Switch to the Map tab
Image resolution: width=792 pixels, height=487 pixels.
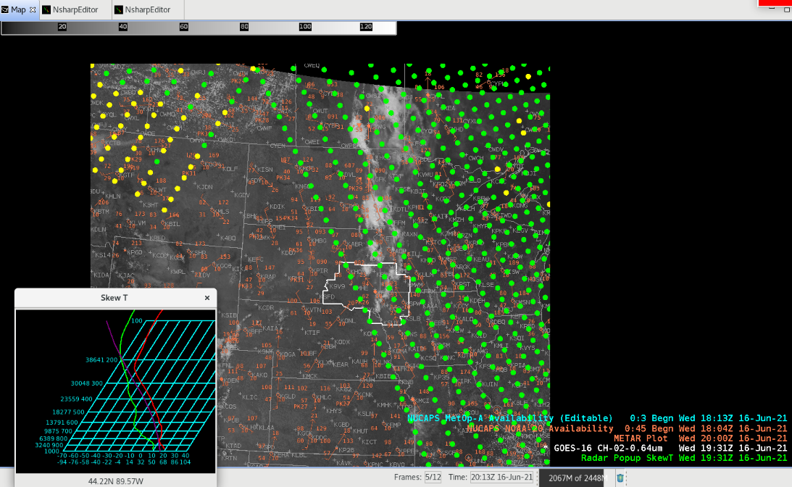coord(18,9)
